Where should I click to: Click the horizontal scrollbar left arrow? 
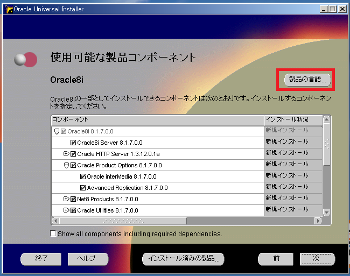[x=55, y=221]
